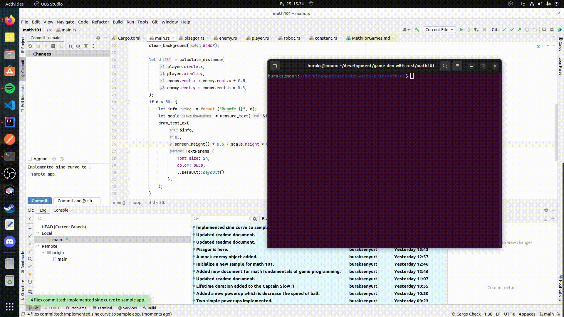564x317 pixels.
Task: Toggle Group By icon in Commit toolbar
Action: [x=70, y=46]
